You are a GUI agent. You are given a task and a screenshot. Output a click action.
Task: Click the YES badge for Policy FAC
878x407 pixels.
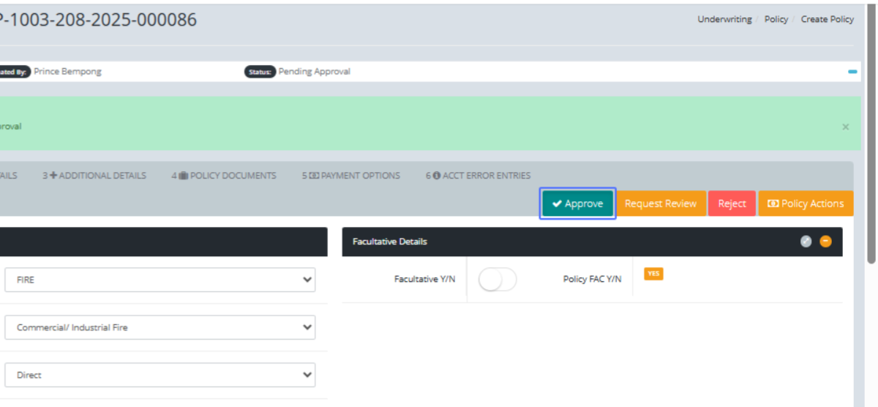coord(653,274)
